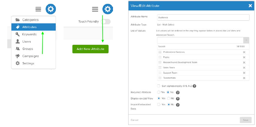This screenshot has width=256, height=127.
Task: Set Required Attribute to Yes
Action: point(159,92)
